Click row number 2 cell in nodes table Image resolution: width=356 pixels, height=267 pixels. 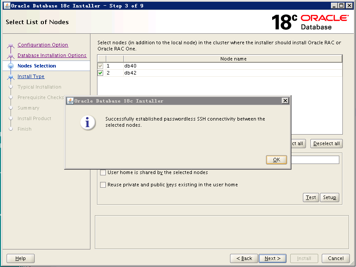pos(115,73)
